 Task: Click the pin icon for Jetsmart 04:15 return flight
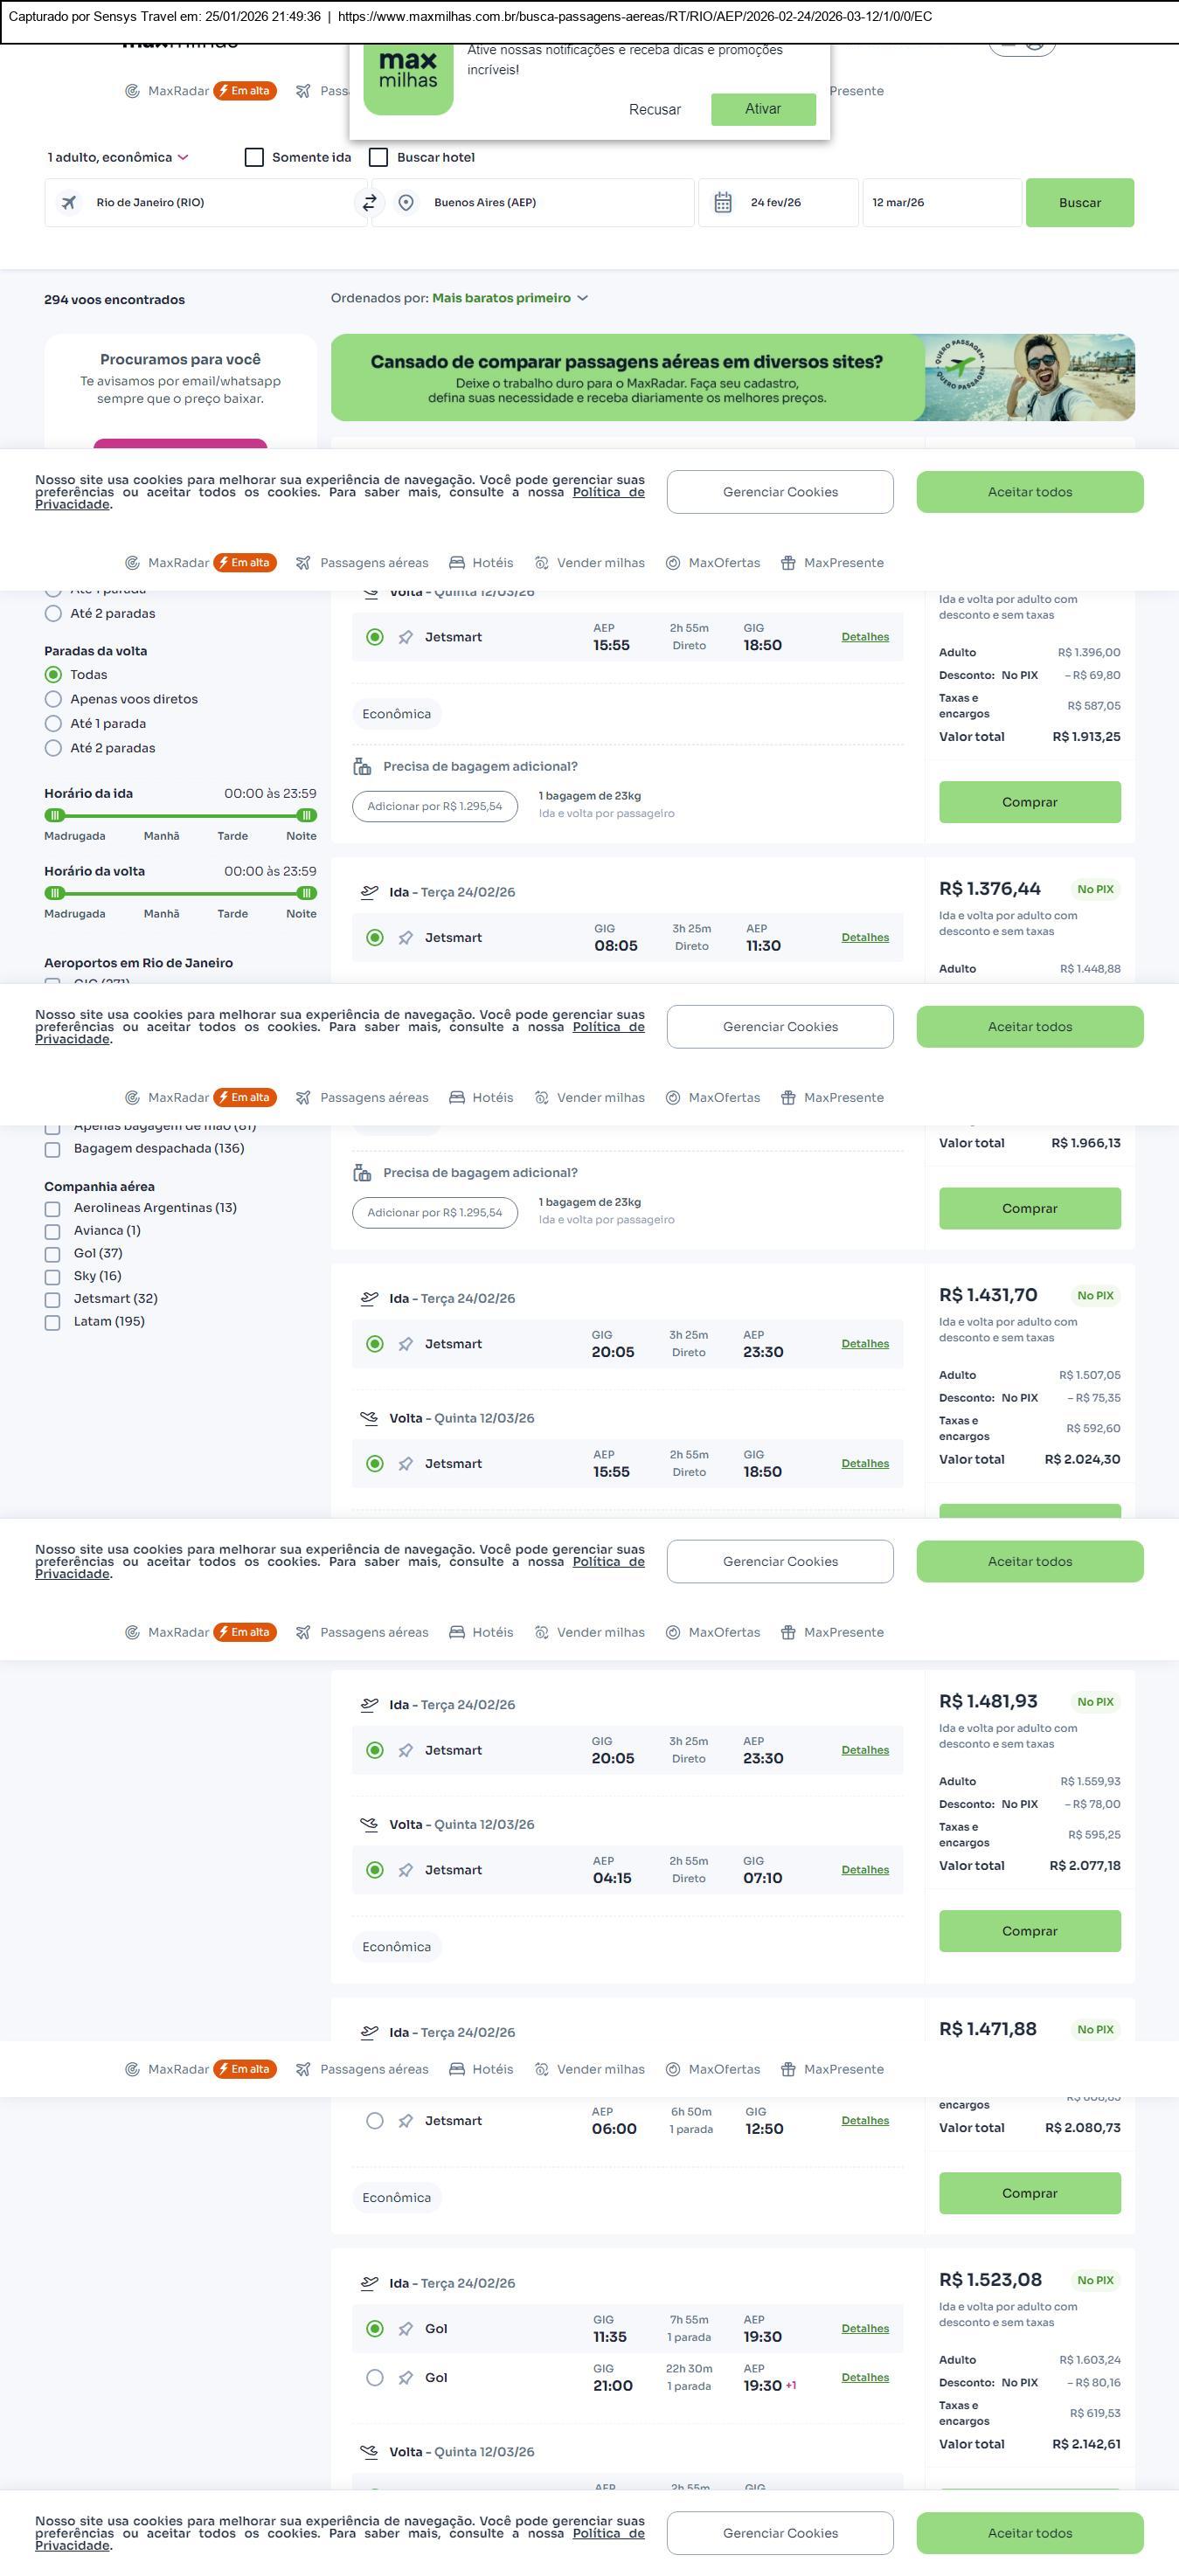tap(406, 1870)
